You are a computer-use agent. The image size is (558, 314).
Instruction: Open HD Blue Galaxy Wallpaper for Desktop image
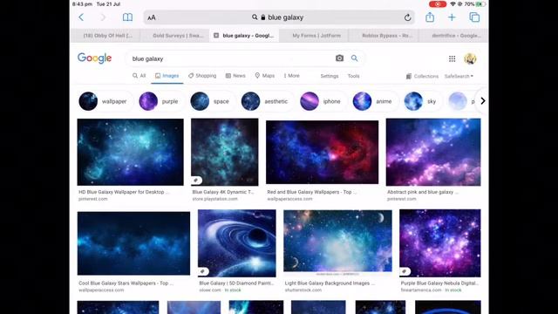130,152
